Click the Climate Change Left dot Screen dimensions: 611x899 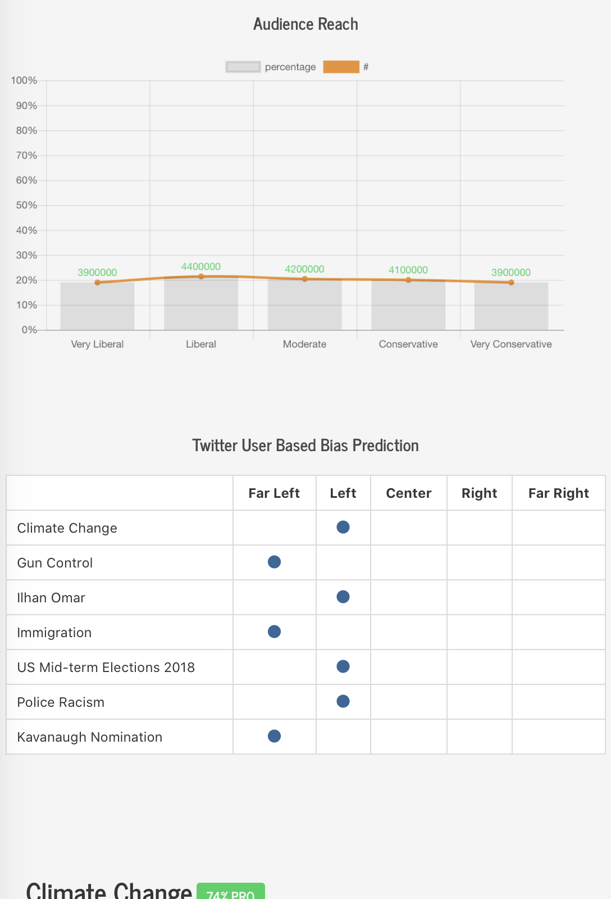click(343, 527)
